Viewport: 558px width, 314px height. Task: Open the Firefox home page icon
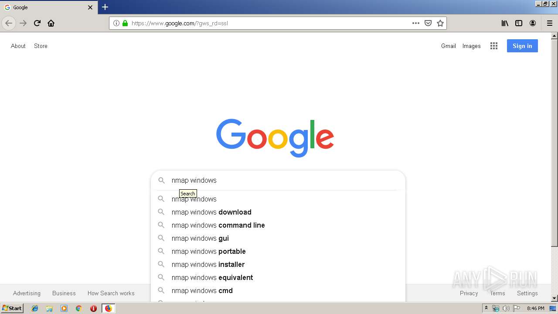pos(51,23)
